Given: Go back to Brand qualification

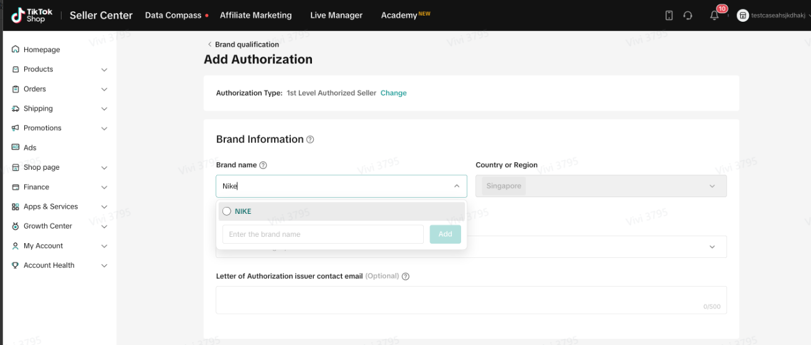Looking at the screenshot, I should [x=243, y=45].
